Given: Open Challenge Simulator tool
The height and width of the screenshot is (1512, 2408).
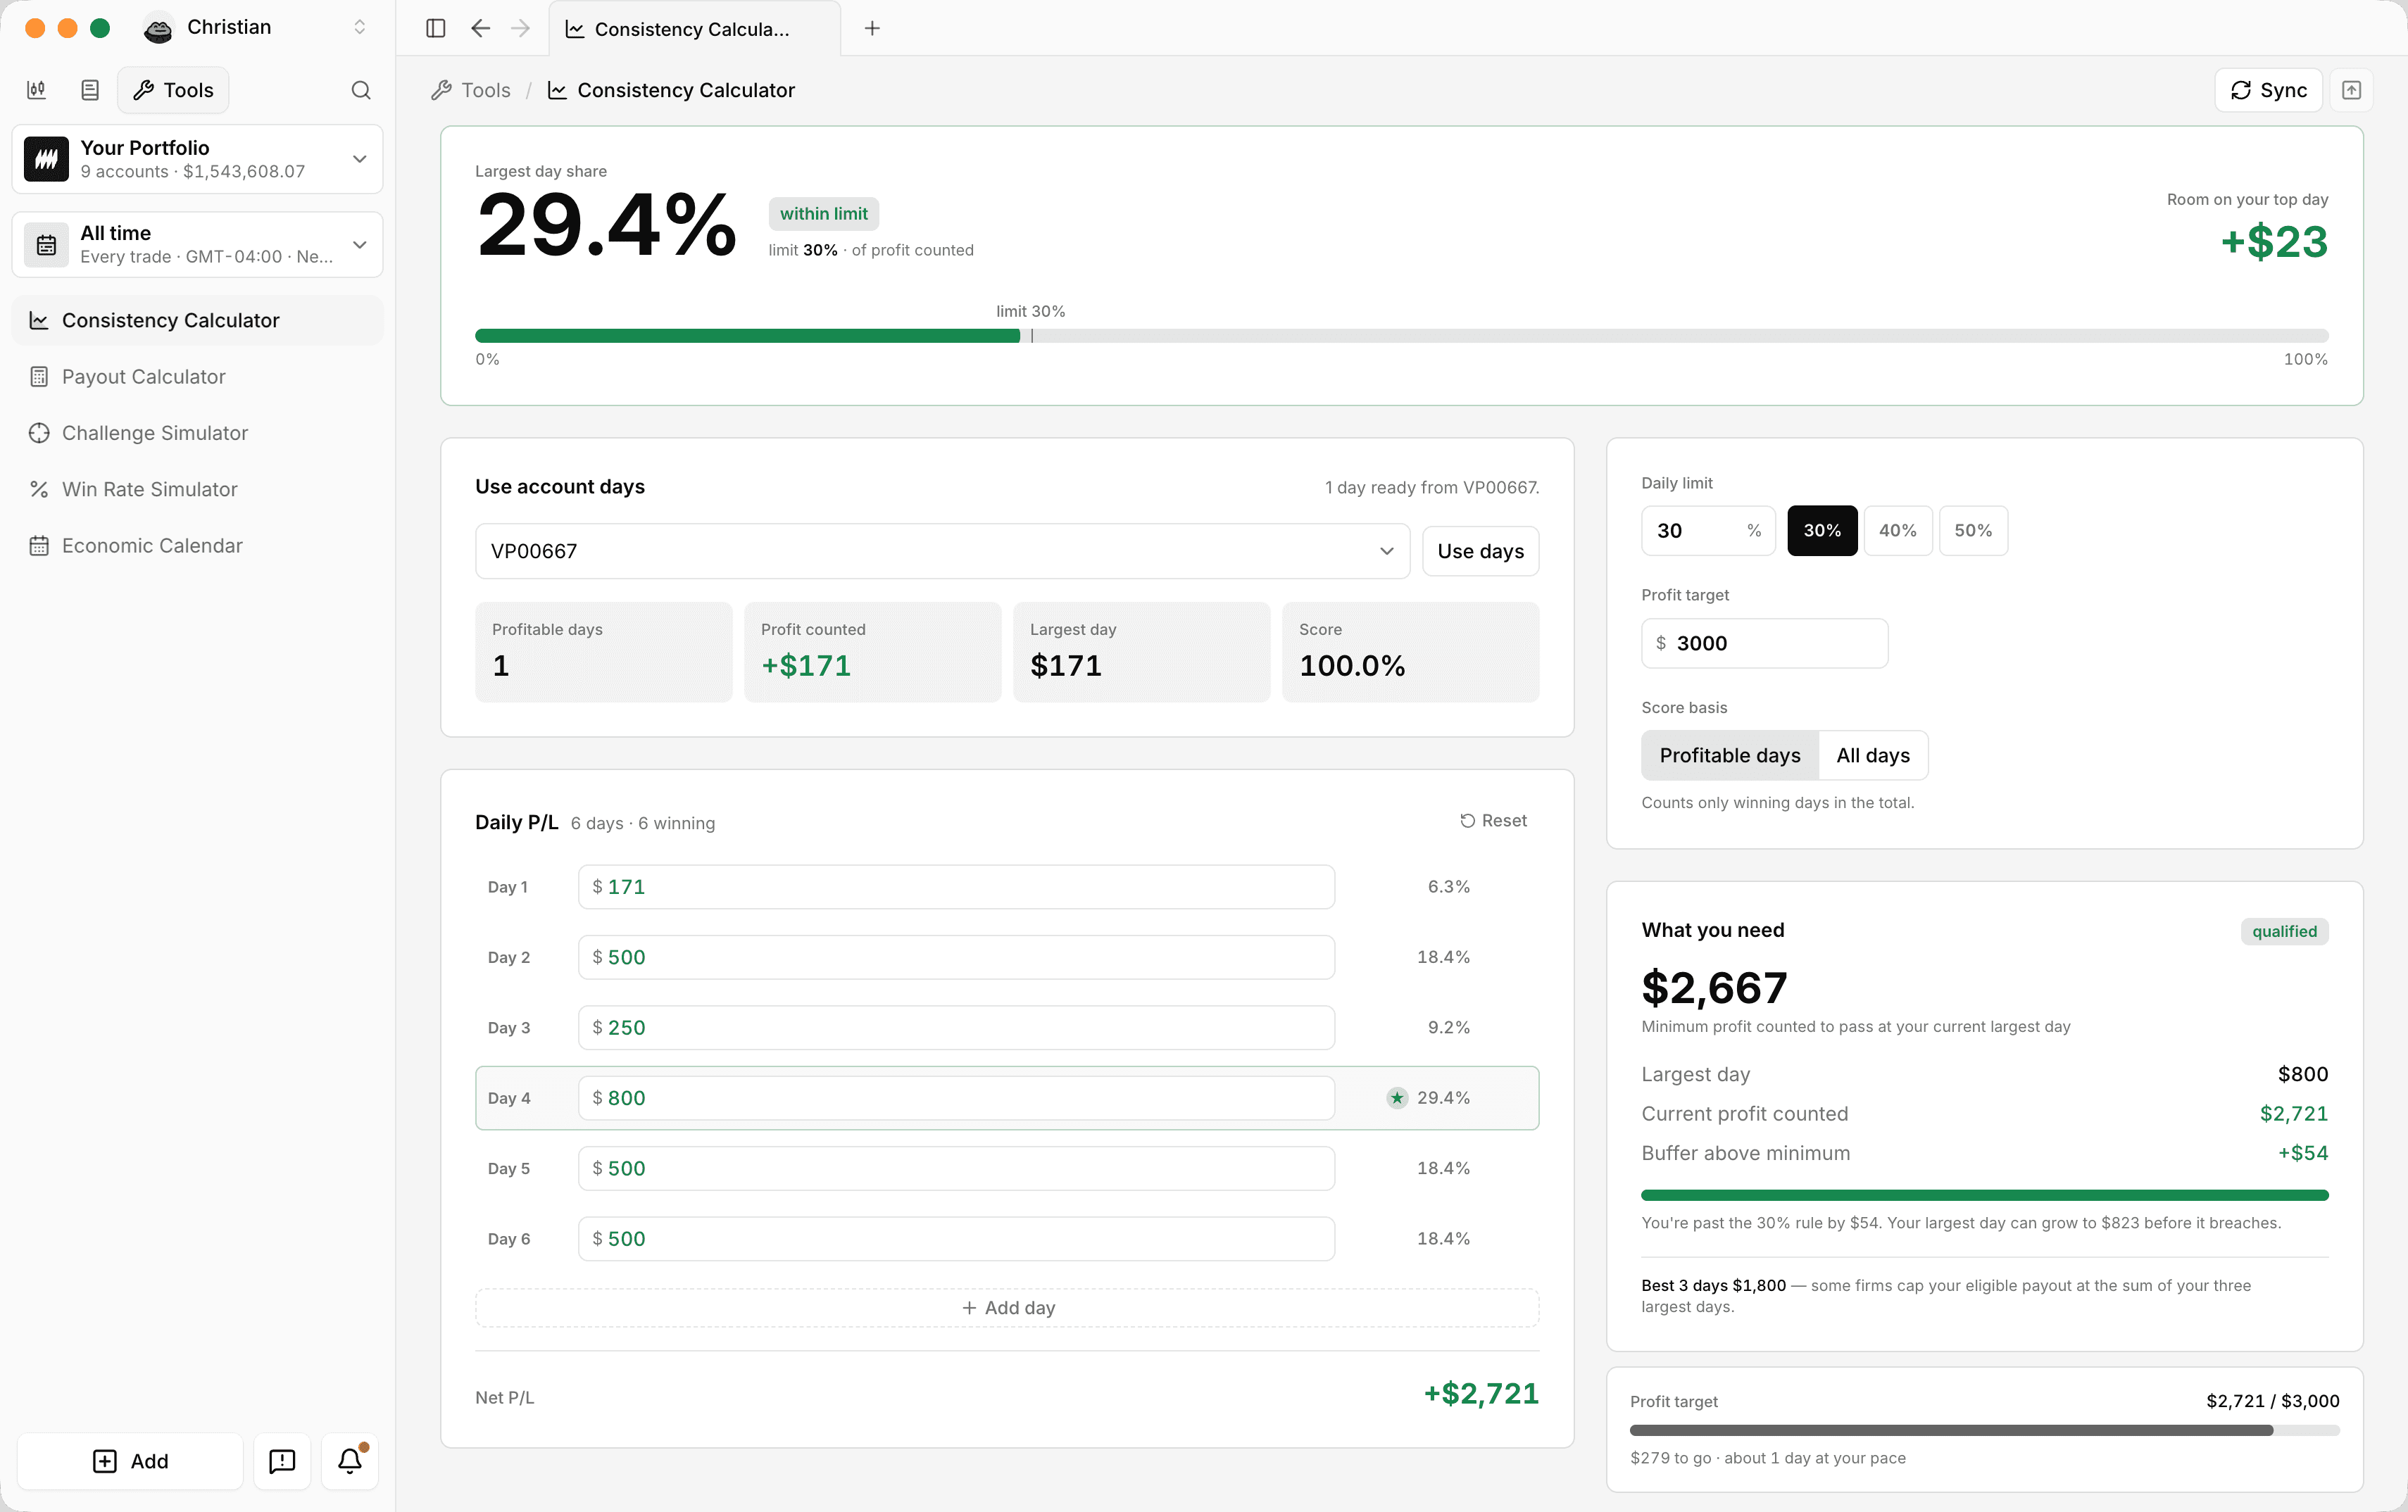Looking at the screenshot, I should (x=198, y=433).
